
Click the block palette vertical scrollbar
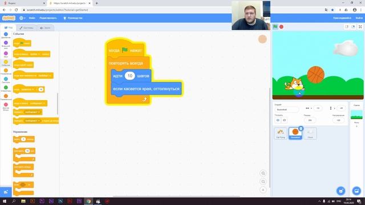point(58,104)
